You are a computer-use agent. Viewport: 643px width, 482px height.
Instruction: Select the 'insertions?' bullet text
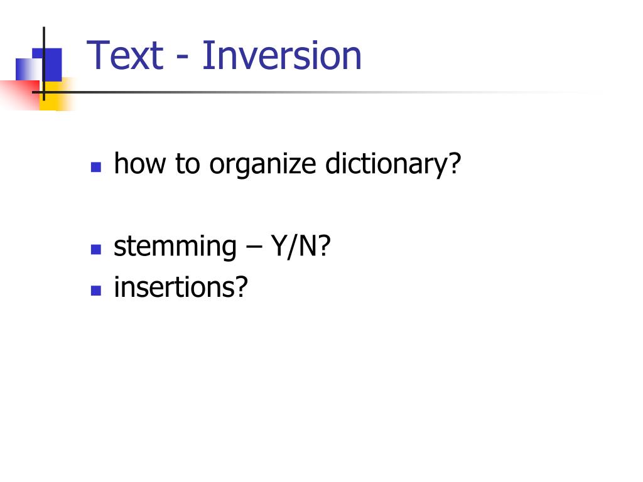(x=181, y=287)
